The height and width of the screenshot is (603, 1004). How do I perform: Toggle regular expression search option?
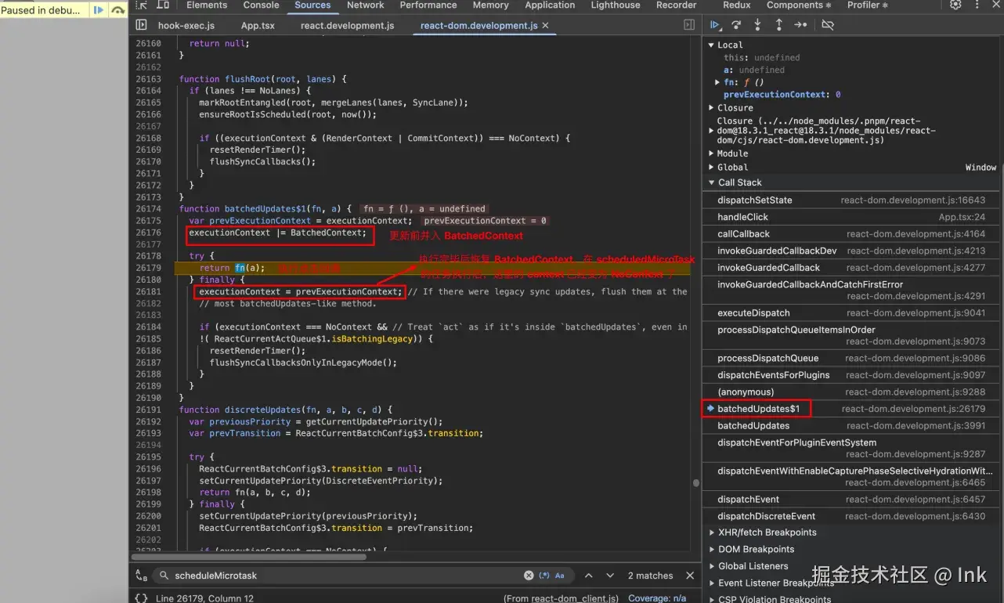544,576
